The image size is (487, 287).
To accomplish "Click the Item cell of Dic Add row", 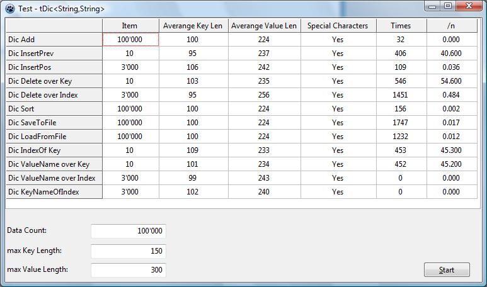I will tap(130, 40).
